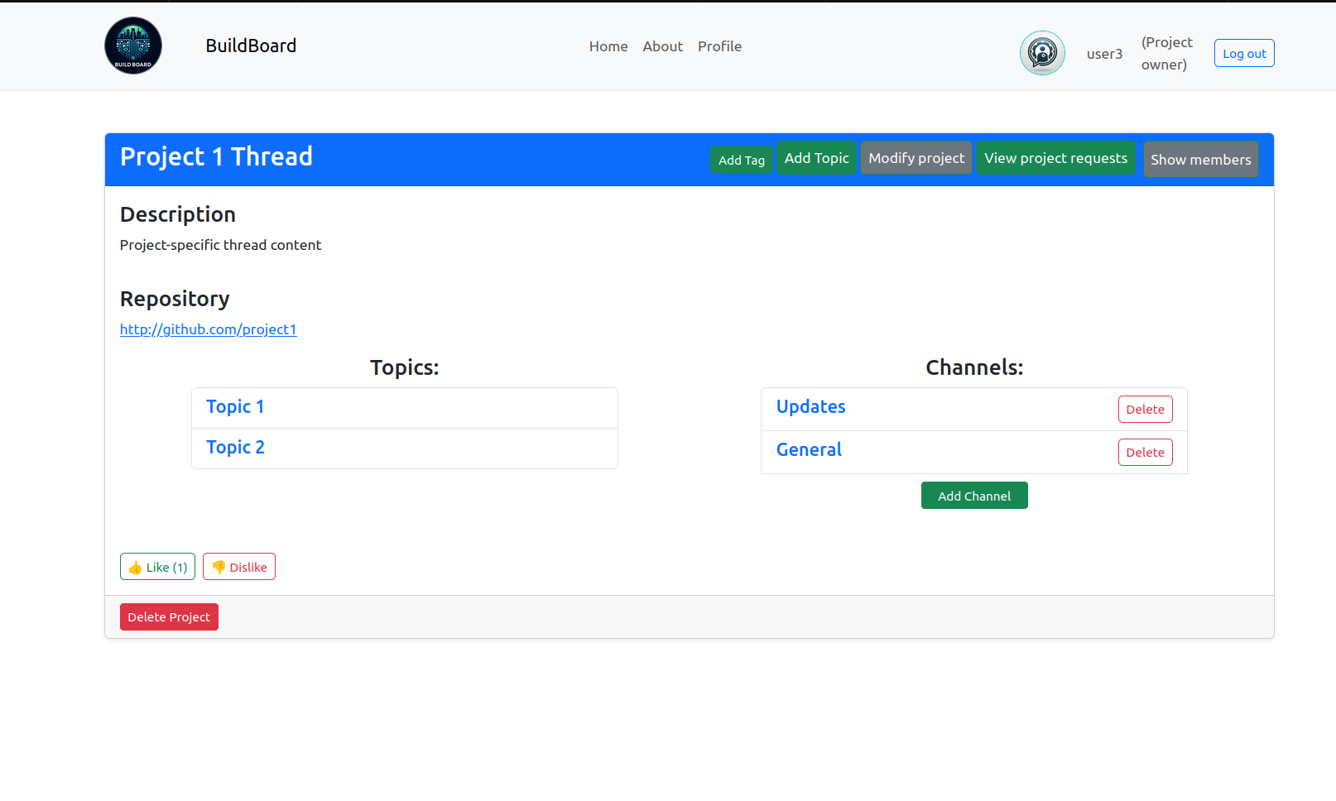Log out of the account

tap(1243, 53)
